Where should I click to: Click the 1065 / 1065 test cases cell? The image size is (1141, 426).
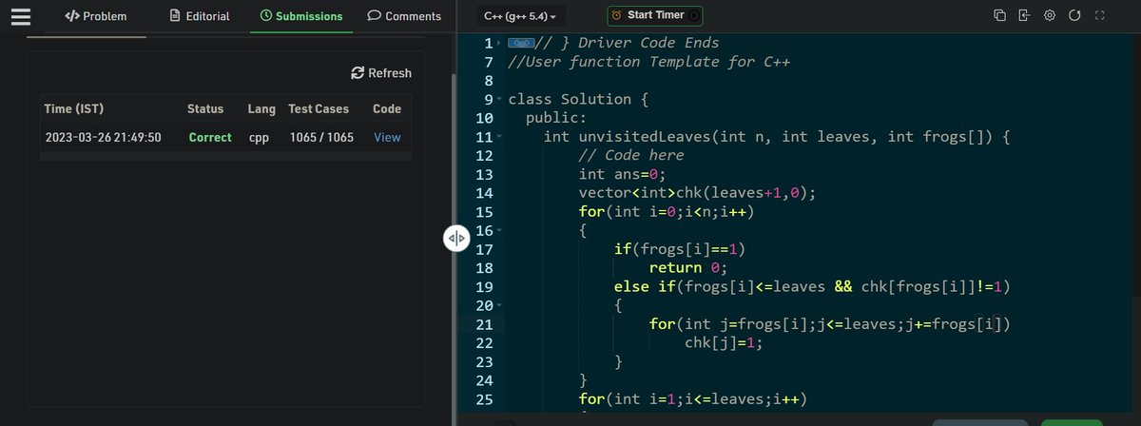(321, 137)
